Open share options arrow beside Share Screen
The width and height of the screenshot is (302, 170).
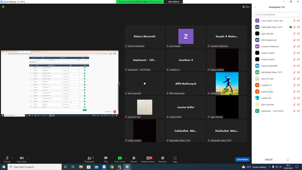click(126, 158)
